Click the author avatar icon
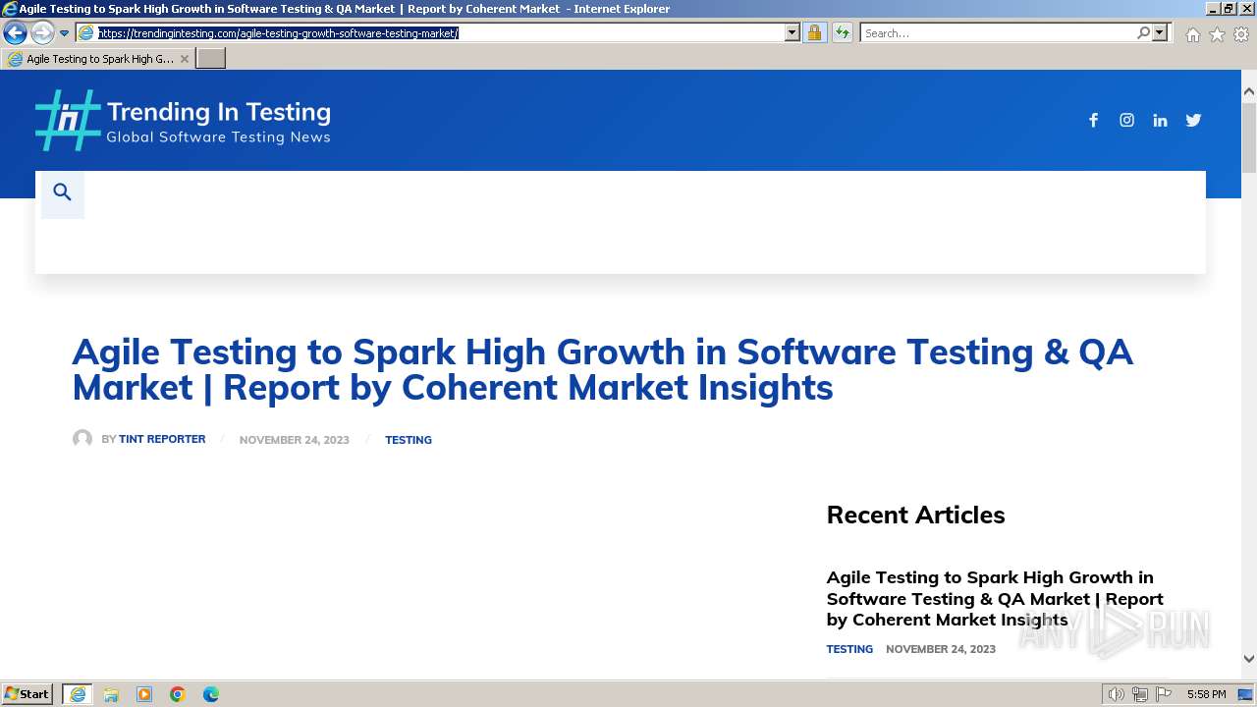The image size is (1257, 707). (x=82, y=439)
